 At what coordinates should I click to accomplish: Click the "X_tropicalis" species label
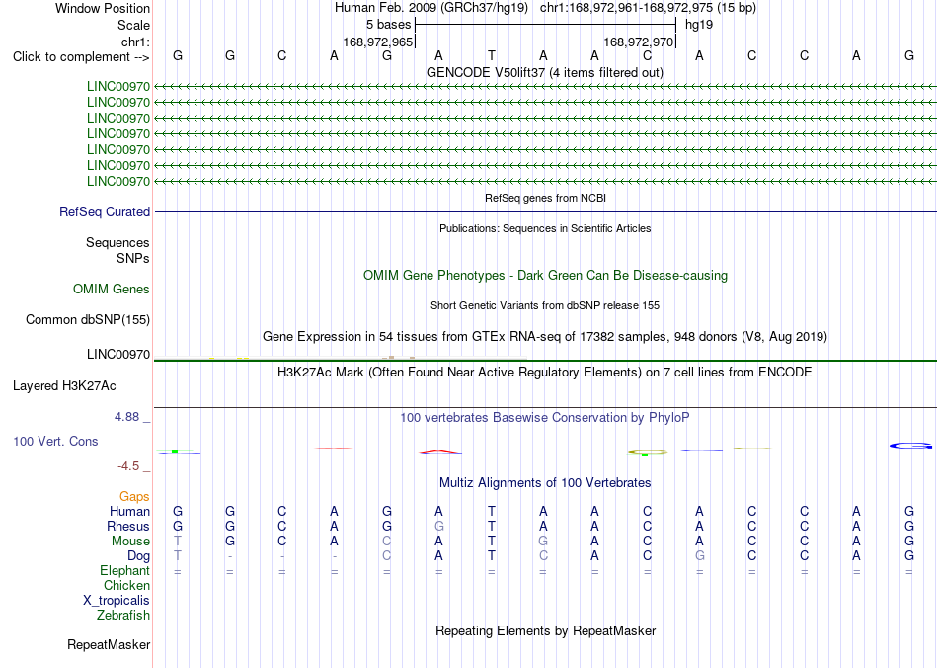point(117,601)
